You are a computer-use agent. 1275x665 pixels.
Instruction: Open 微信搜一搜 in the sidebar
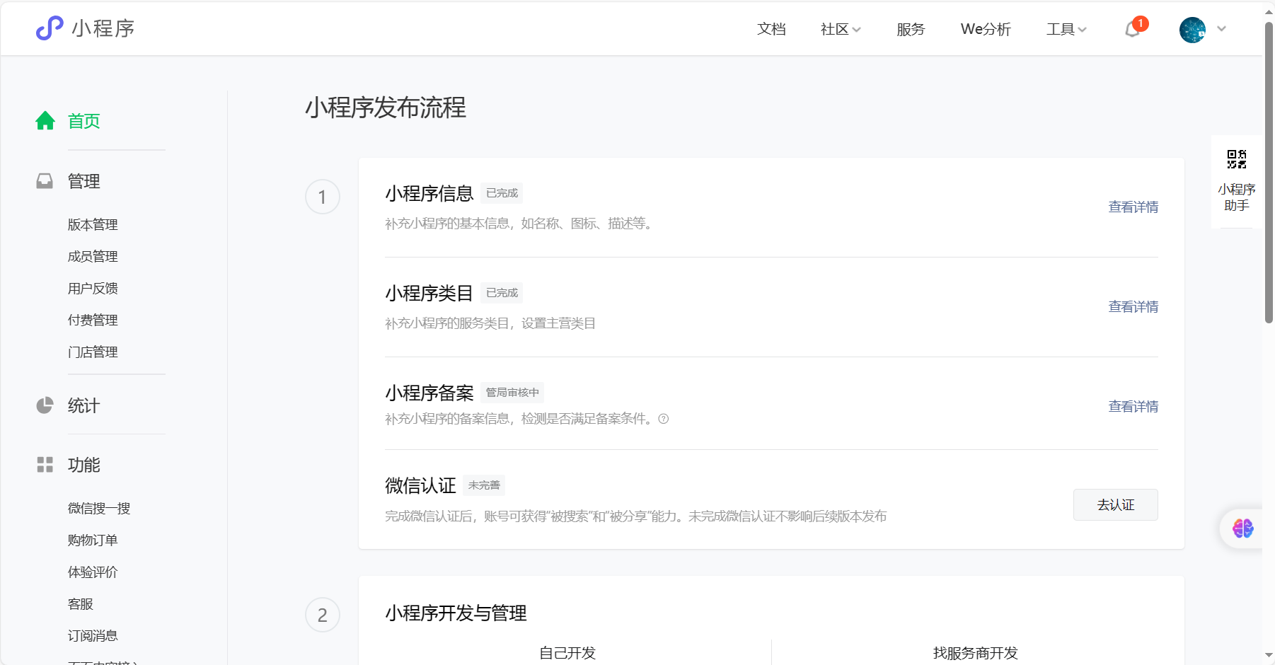click(99, 509)
